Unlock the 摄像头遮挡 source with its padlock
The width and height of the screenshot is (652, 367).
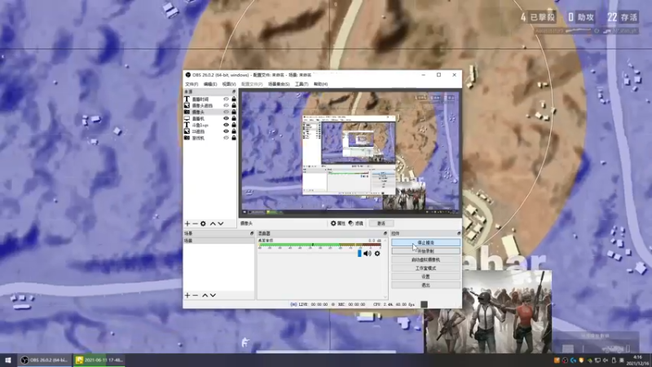tap(234, 105)
